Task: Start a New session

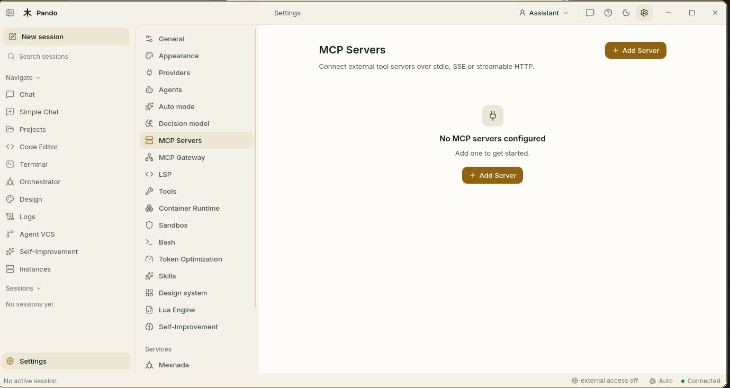Action: click(x=66, y=37)
